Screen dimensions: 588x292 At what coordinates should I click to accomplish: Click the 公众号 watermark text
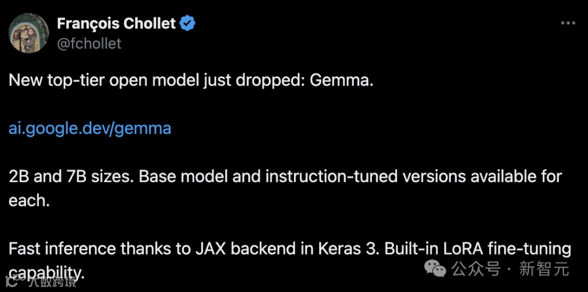pos(476,269)
